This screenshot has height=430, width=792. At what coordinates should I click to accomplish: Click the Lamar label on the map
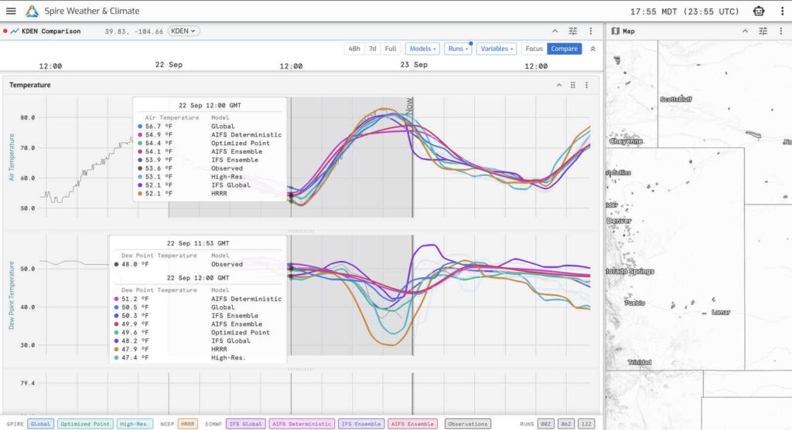click(721, 313)
